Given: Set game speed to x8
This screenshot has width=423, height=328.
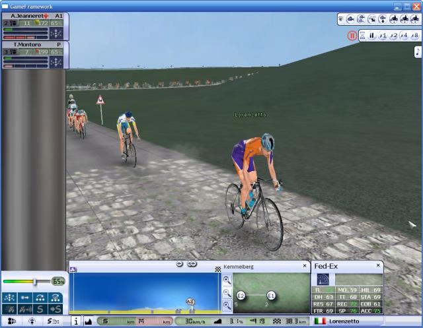Looking at the screenshot, I should click(x=414, y=36).
